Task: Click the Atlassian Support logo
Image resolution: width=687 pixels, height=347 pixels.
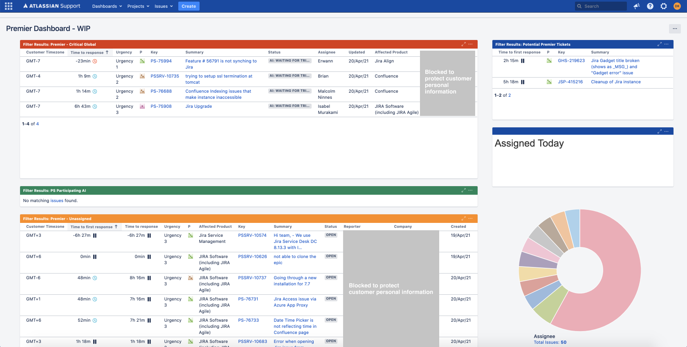Action: pyautogui.click(x=52, y=6)
